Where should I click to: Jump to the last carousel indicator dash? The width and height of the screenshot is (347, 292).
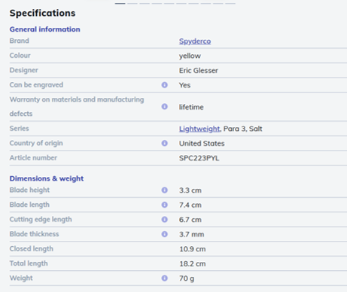tap(230, 3)
